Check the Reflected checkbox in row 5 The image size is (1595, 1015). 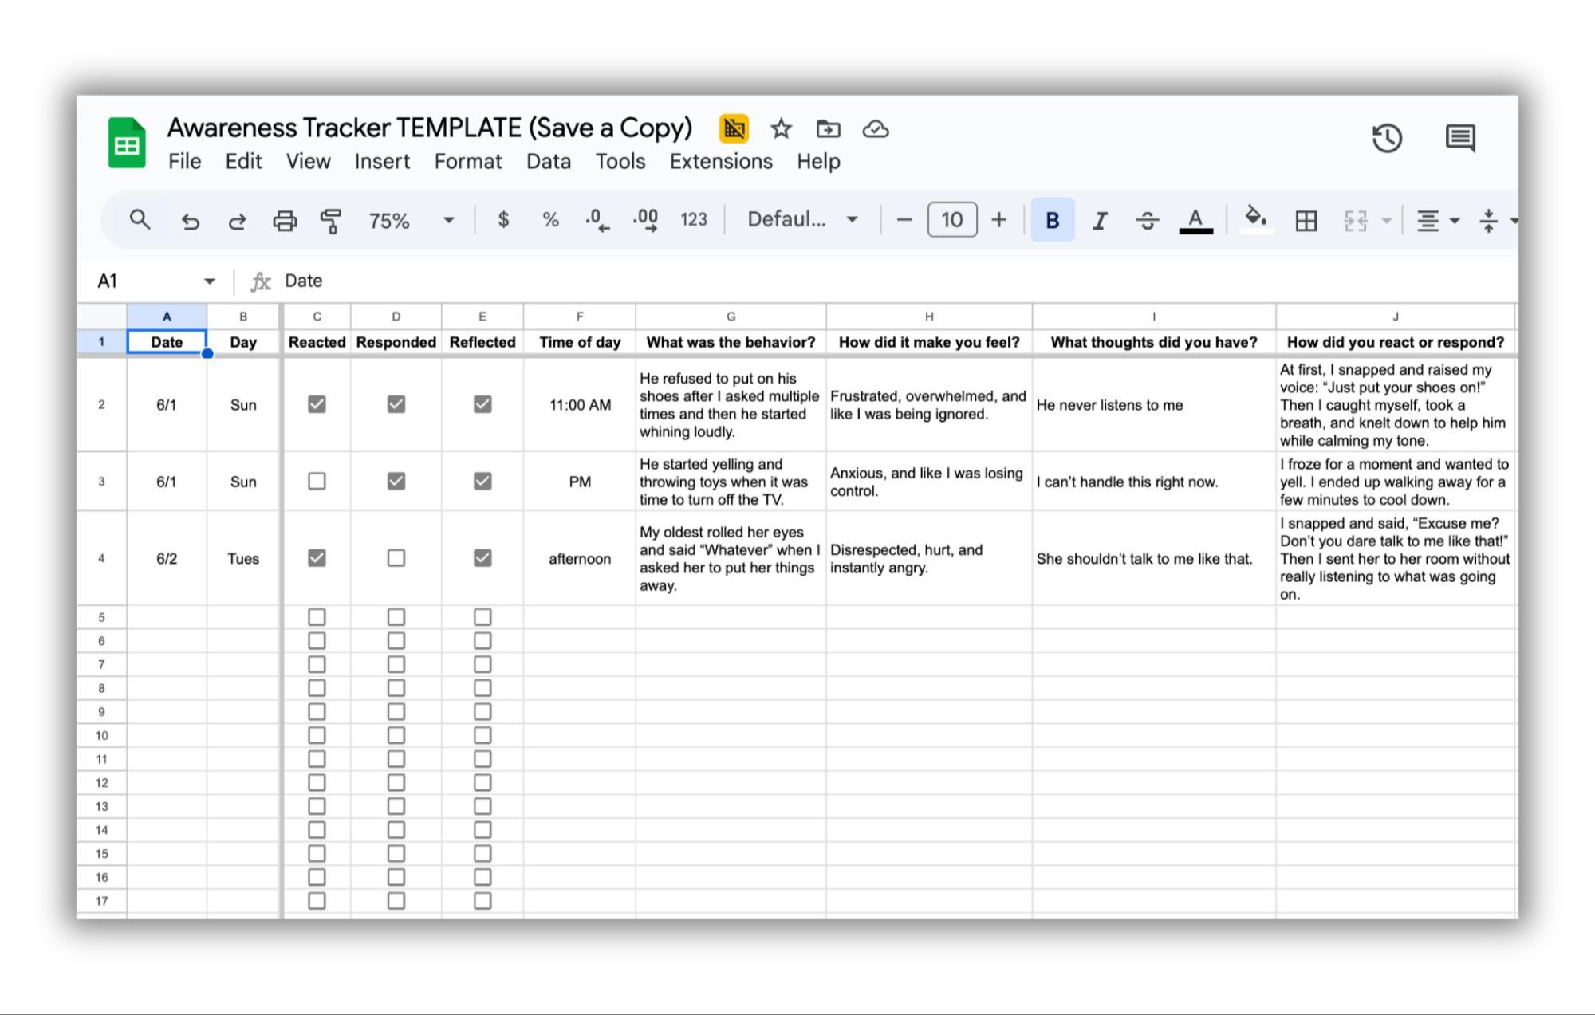pyautogui.click(x=482, y=617)
